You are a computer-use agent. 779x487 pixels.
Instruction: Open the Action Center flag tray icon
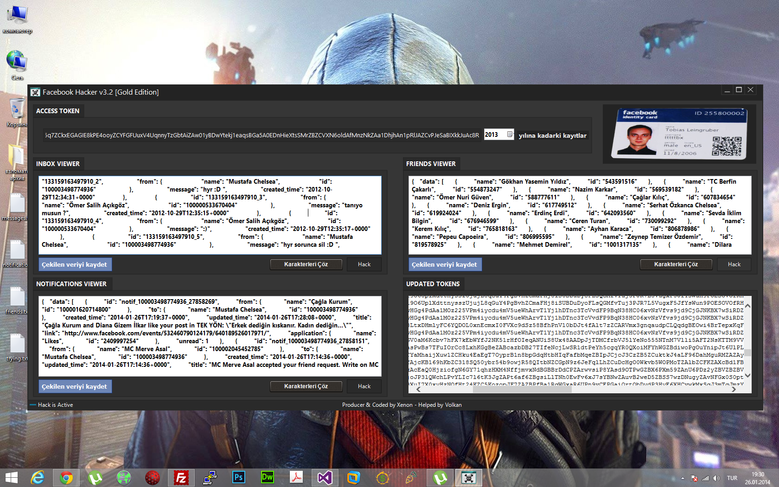[694, 478]
